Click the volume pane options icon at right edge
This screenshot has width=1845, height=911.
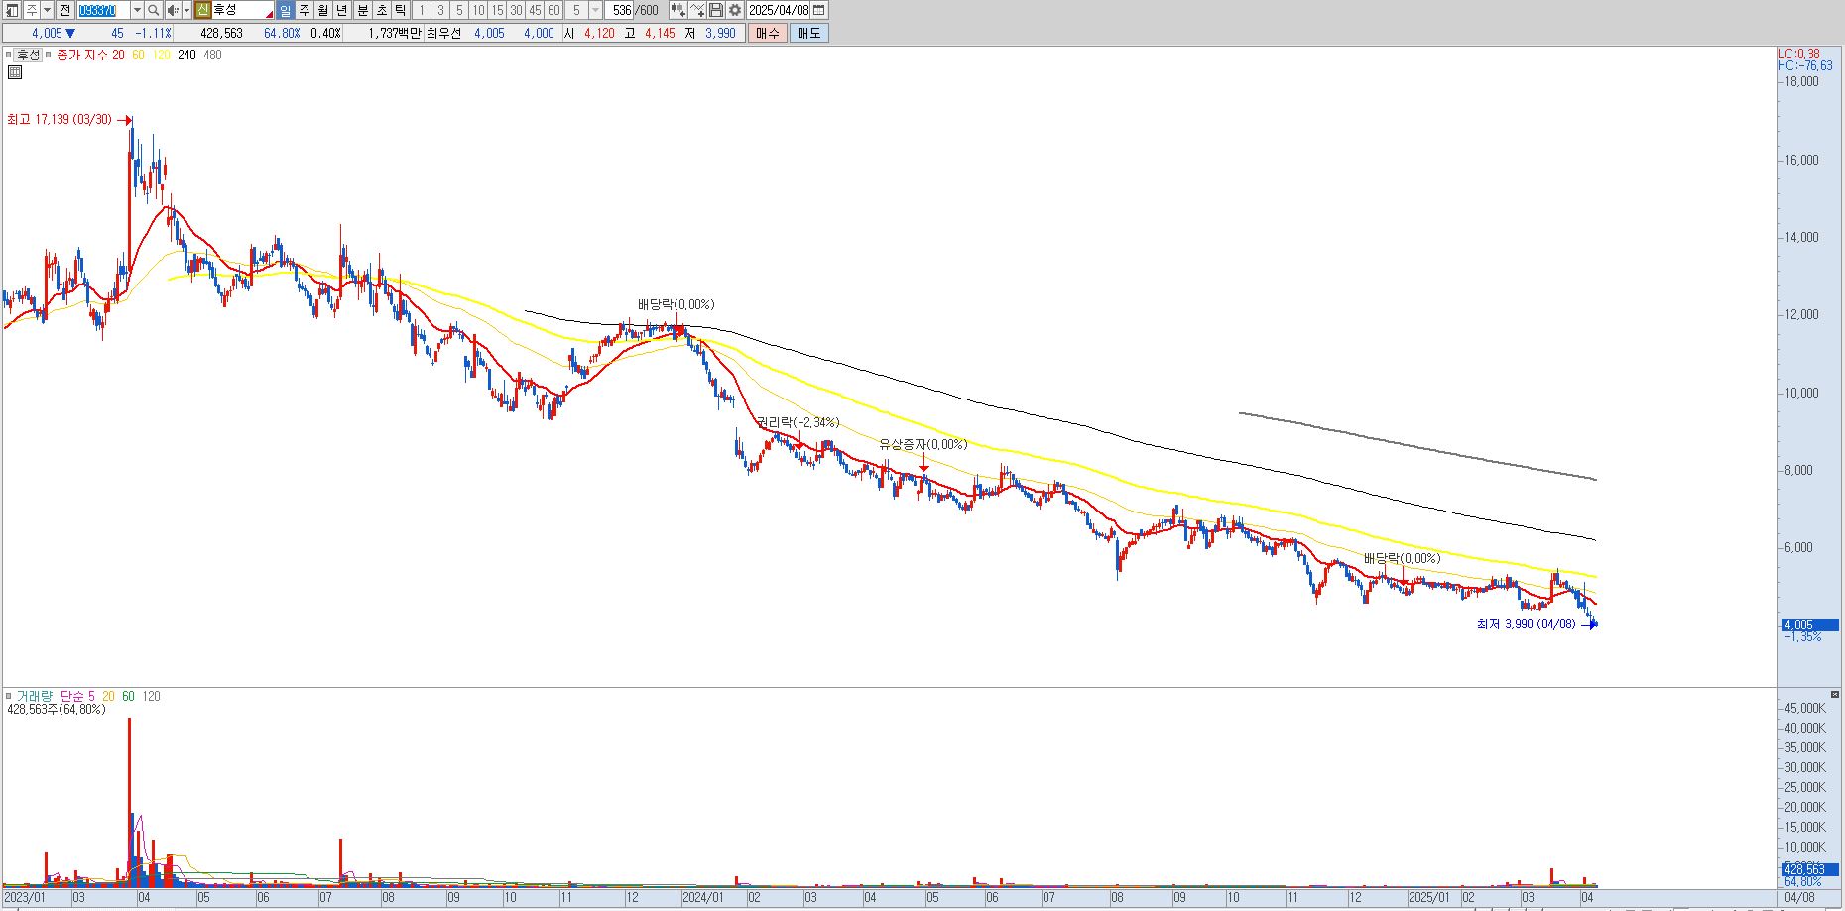pyautogui.click(x=1835, y=694)
